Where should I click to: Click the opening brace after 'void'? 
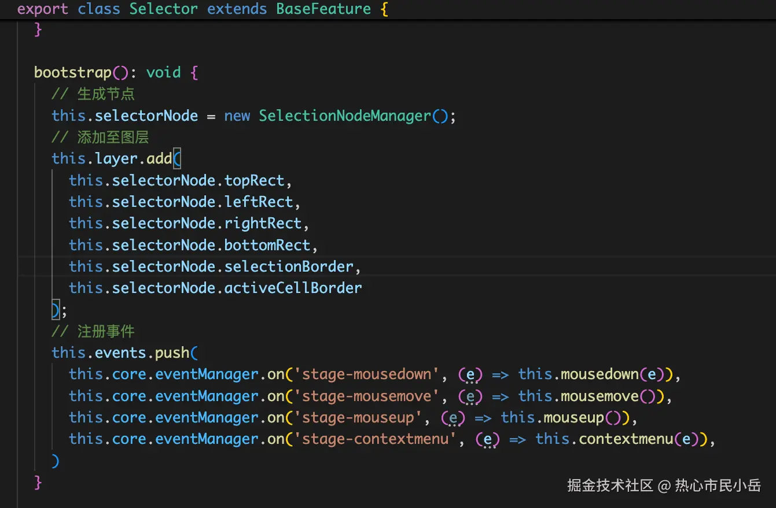194,73
